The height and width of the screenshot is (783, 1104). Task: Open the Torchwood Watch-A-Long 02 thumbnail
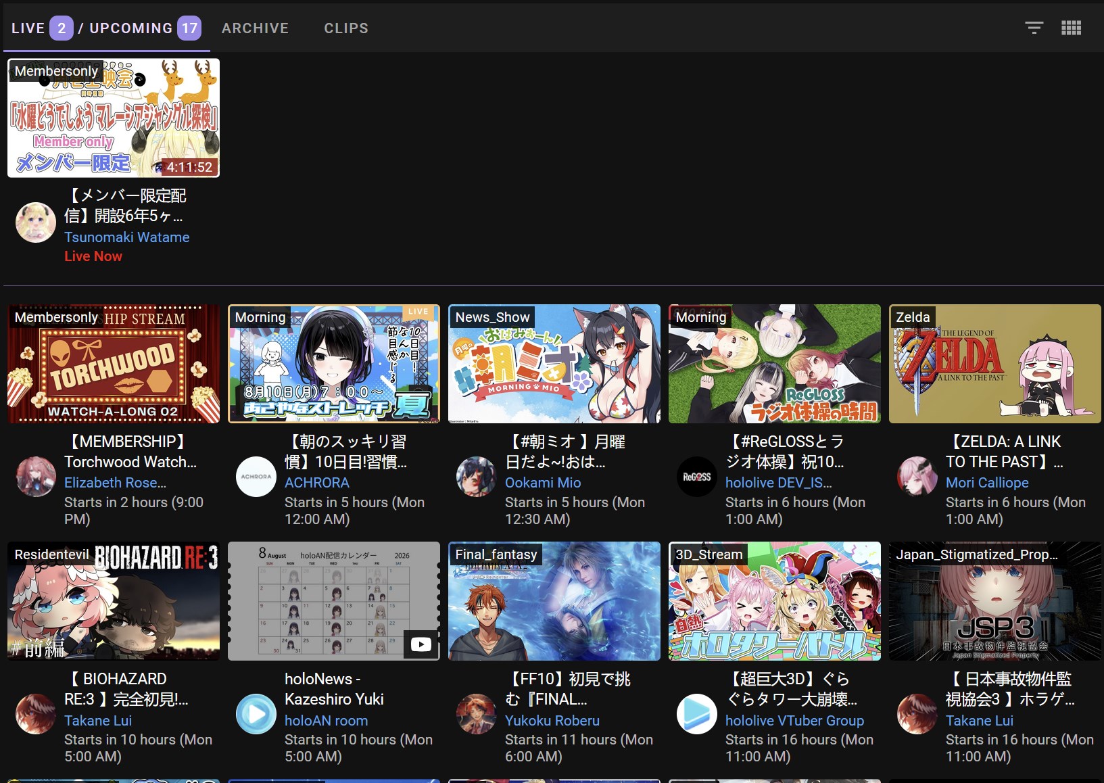pyautogui.click(x=114, y=364)
